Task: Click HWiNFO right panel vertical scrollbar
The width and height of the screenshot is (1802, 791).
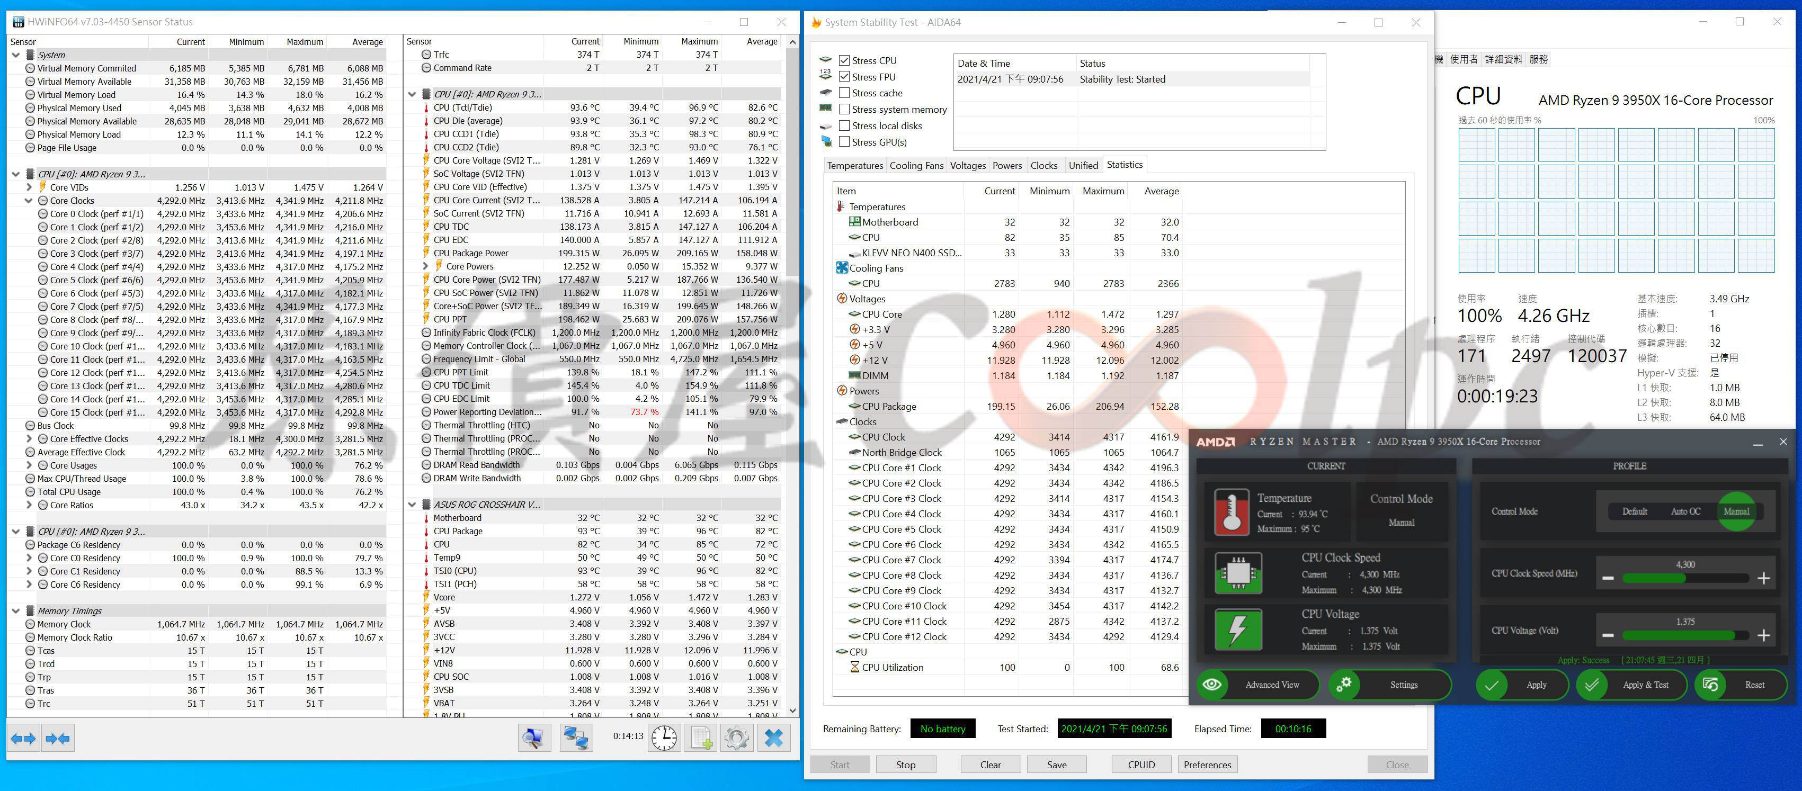Action: (x=792, y=376)
